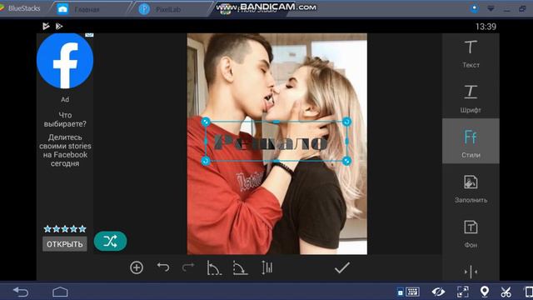Confirm changes with the checkmark
The height and width of the screenshot is (300, 533).
pyautogui.click(x=342, y=267)
